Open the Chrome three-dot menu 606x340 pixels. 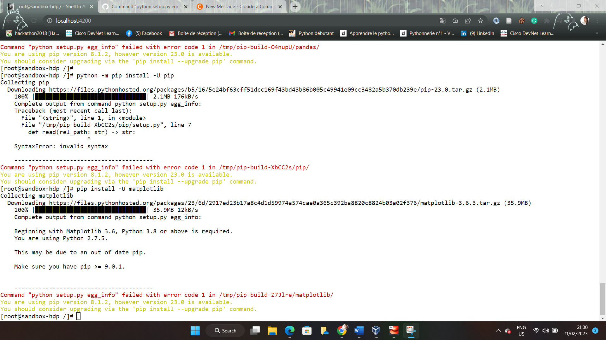tap(597, 21)
